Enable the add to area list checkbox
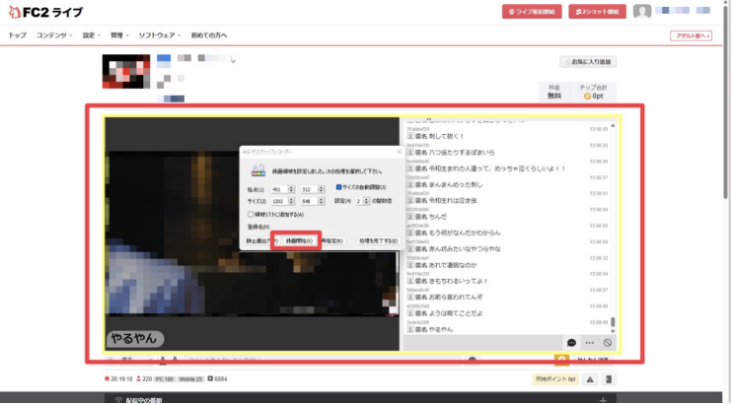The width and height of the screenshot is (732, 404). [x=250, y=213]
